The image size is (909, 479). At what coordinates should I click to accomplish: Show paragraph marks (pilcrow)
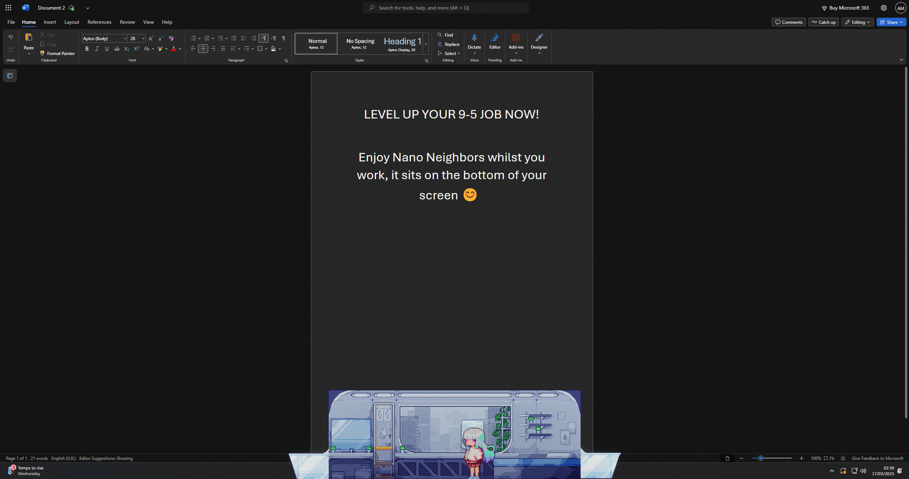click(283, 38)
